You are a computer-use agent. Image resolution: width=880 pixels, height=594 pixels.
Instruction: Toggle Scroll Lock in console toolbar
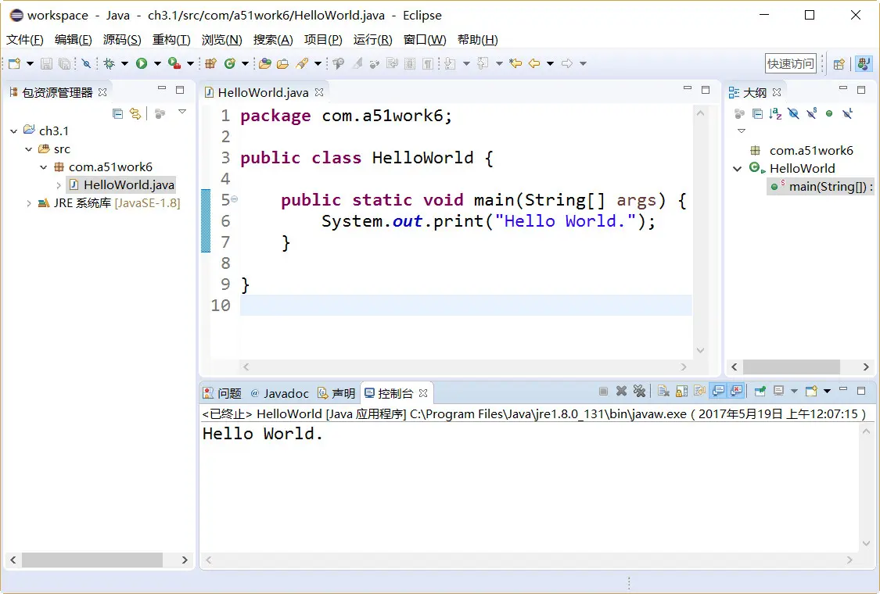pyautogui.click(x=681, y=391)
